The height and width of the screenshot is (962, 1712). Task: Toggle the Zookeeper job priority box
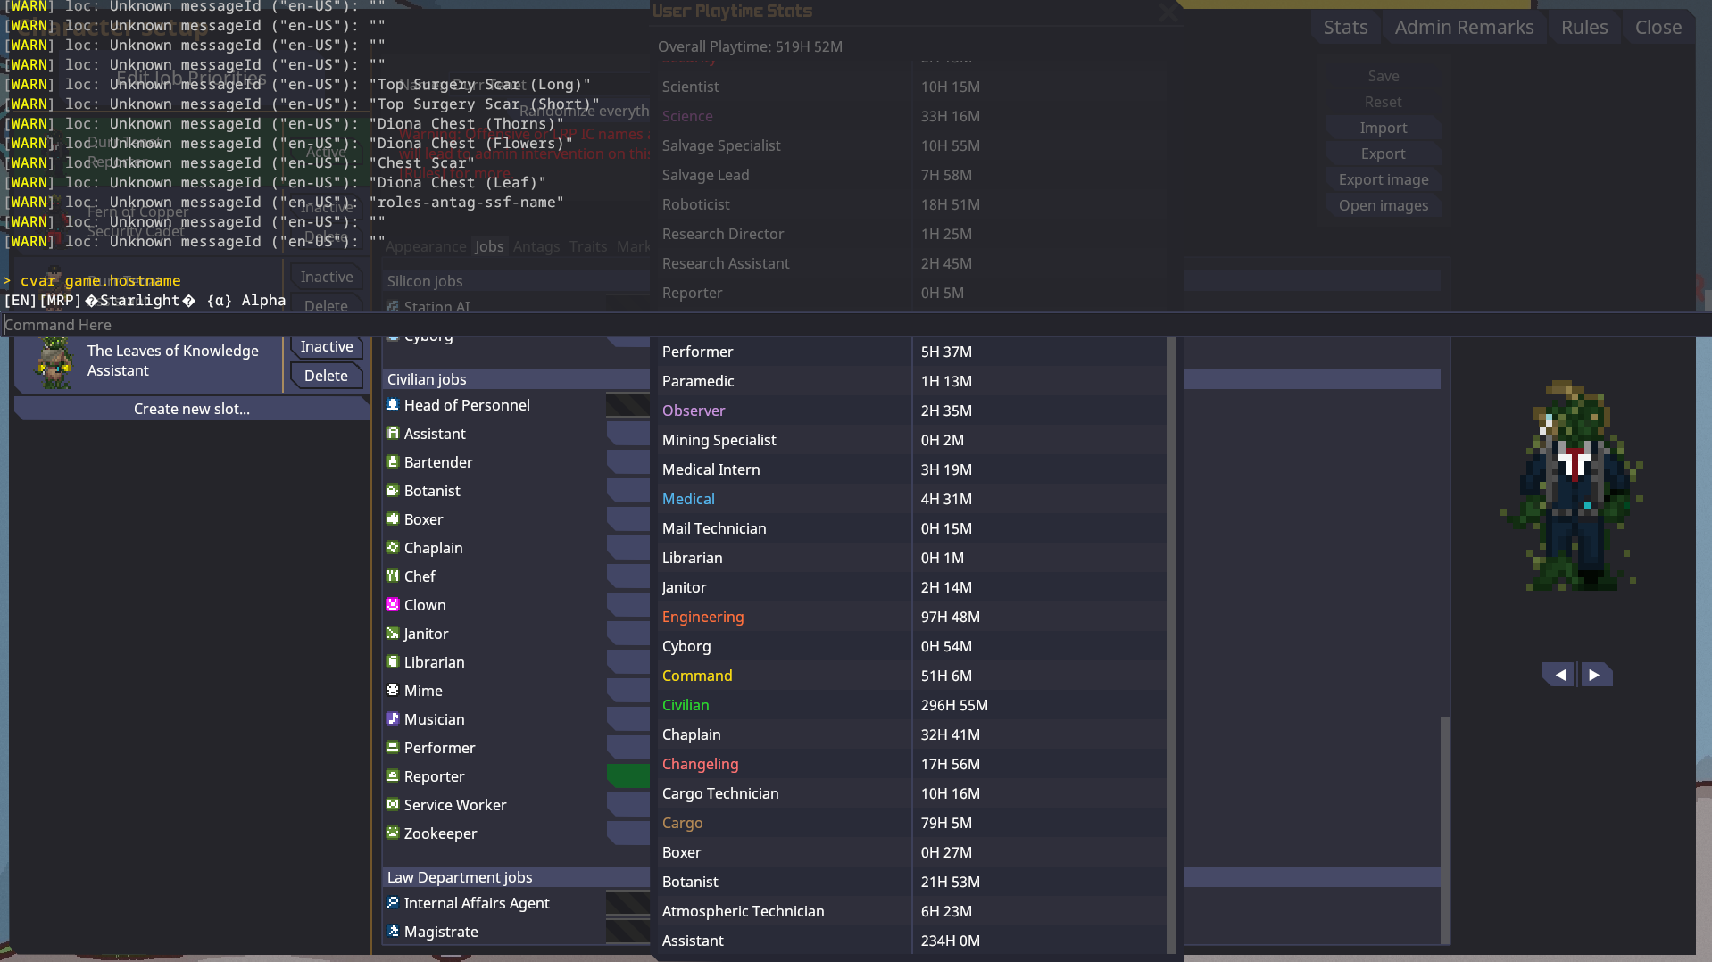coord(627,833)
